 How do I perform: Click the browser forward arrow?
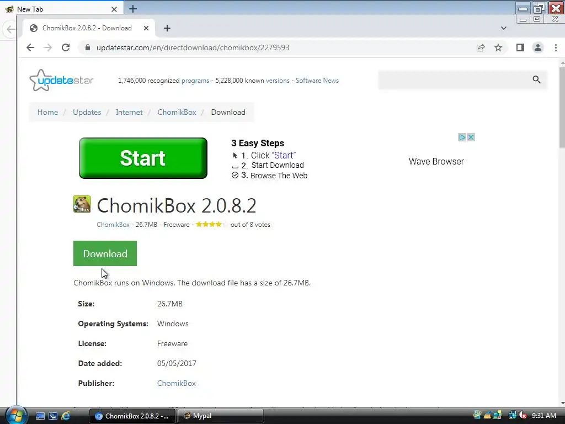(x=47, y=47)
